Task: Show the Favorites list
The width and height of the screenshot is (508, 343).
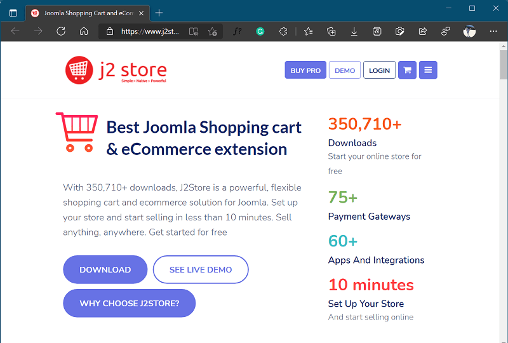Action: point(309,31)
